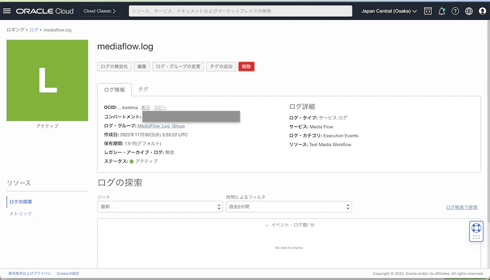Click the ロギング breadcrumb
This screenshot has height=280, width=490.
click(15, 30)
